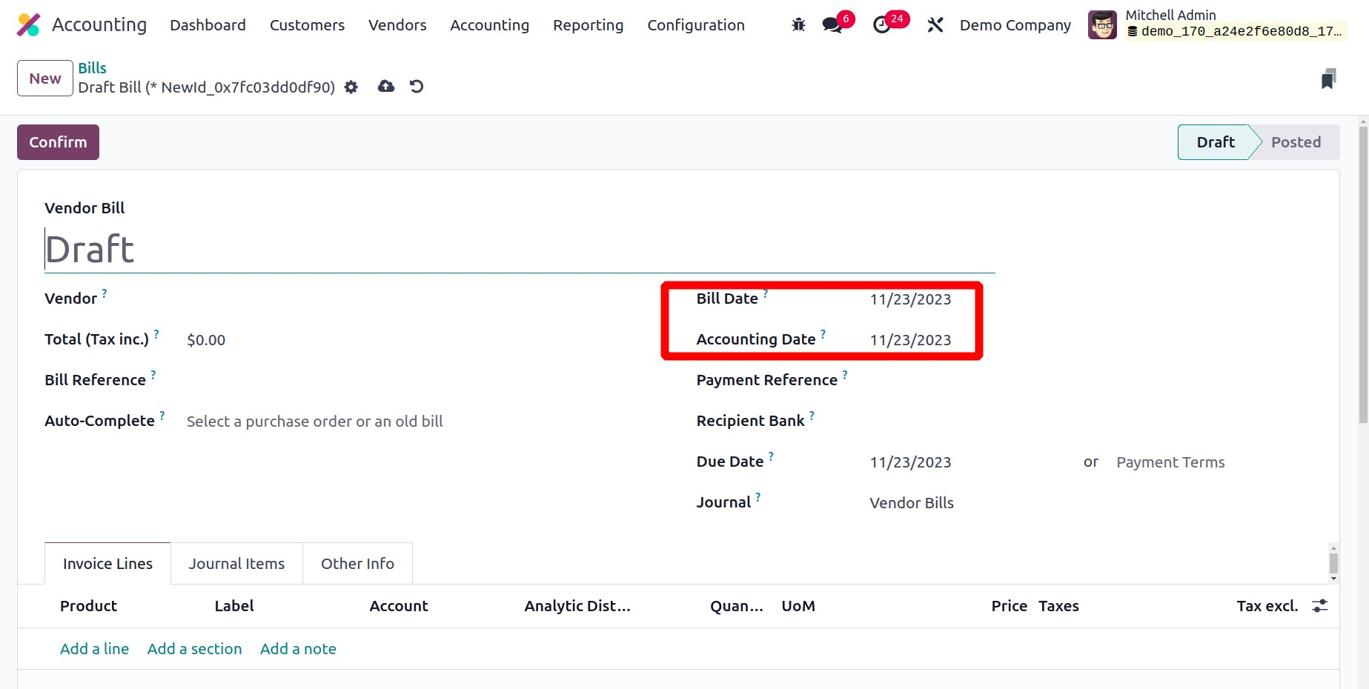Viewport: 1369px width, 689px height.
Task: Click the Accounting app logo icon
Action: pos(28,25)
